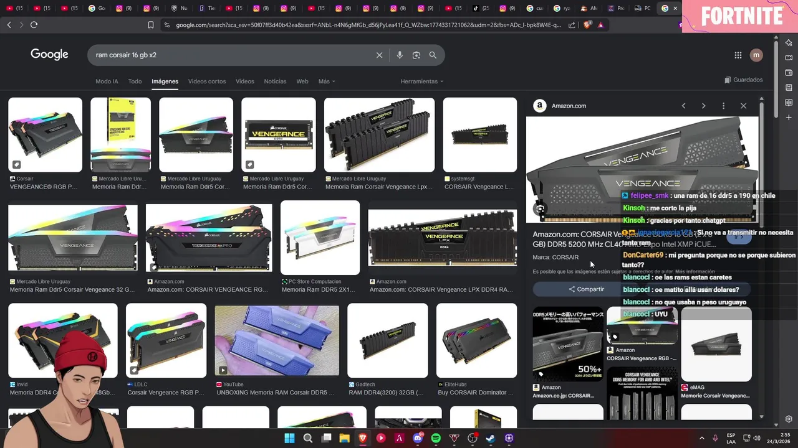Click the Compartir share button
798x448 pixels.
tap(586, 289)
